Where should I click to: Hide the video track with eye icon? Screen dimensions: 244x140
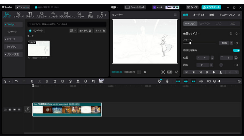(x=15, y=110)
